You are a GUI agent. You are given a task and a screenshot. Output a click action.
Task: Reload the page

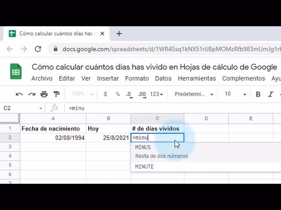click(38, 49)
